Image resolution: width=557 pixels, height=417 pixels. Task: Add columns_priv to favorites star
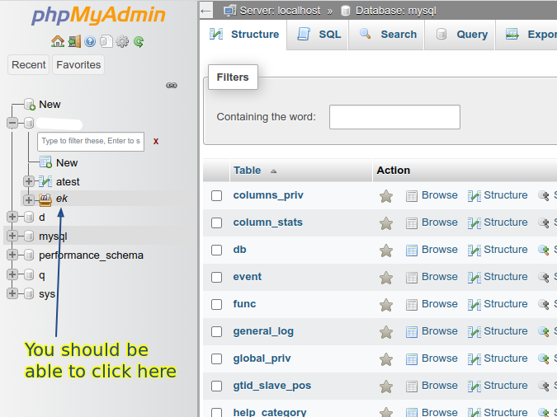386,196
